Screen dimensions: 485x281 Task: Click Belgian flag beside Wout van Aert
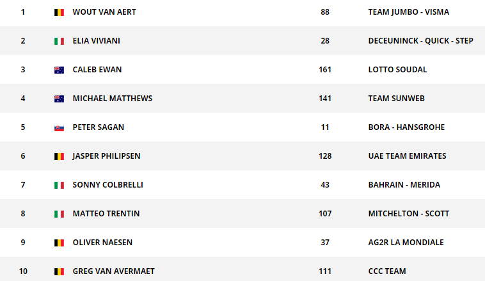pyautogui.click(x=59, y=12)
